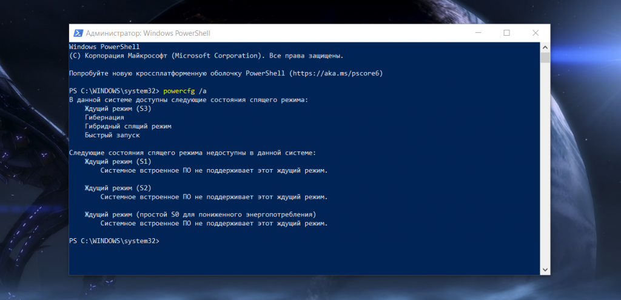Viewport: 621px width, 300px height.
Task: Maximize the PowerShell window
Action: tap(506, 33)
